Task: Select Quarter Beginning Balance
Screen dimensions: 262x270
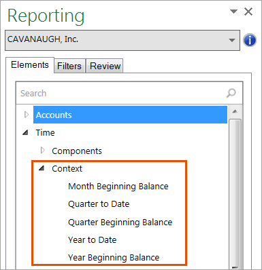Action: [x=120, y=222]
